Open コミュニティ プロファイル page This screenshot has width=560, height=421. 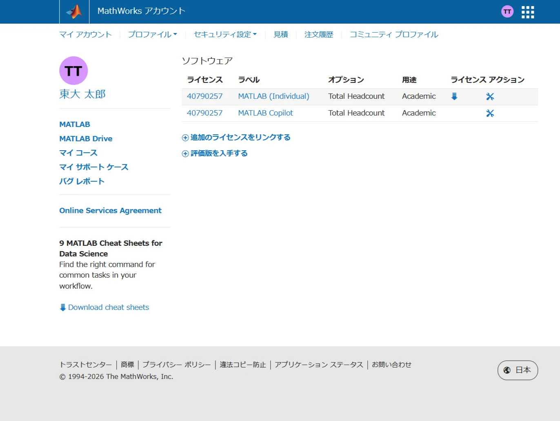click(x=394, y=35)
